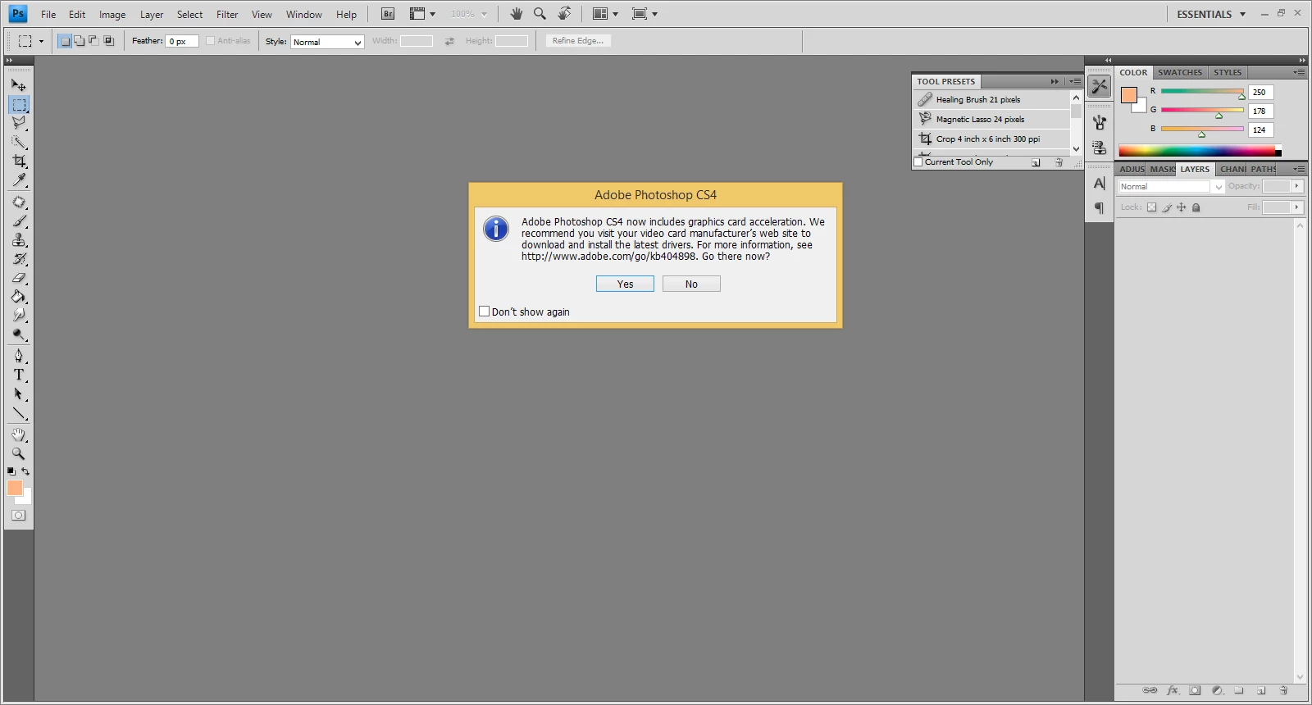Choose Add to selection mode
The image size is (1312, 705).
79,40
